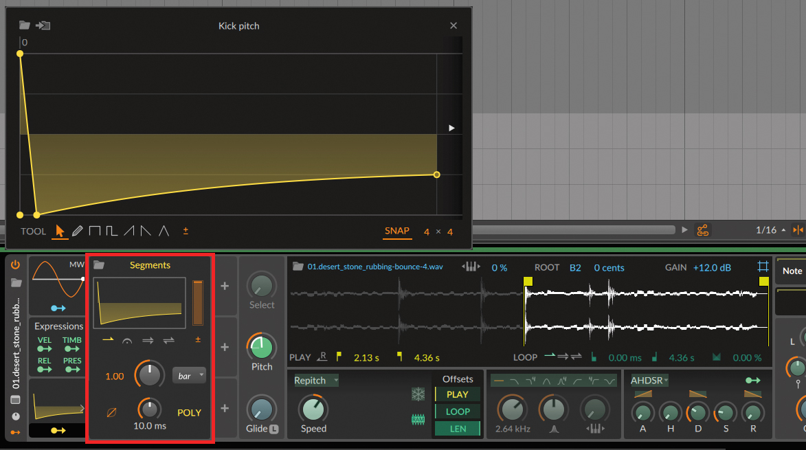Set Segments to one-shot play mode
806x450 pixels.
(x=108, y=339)
